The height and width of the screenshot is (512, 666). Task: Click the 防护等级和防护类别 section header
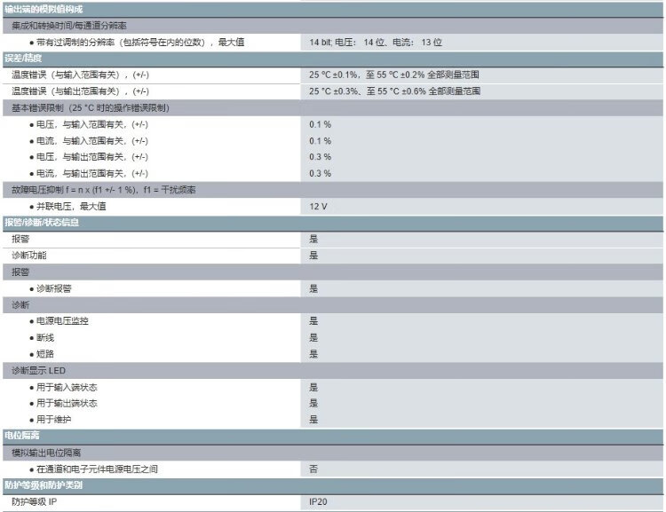pos(44,485)
